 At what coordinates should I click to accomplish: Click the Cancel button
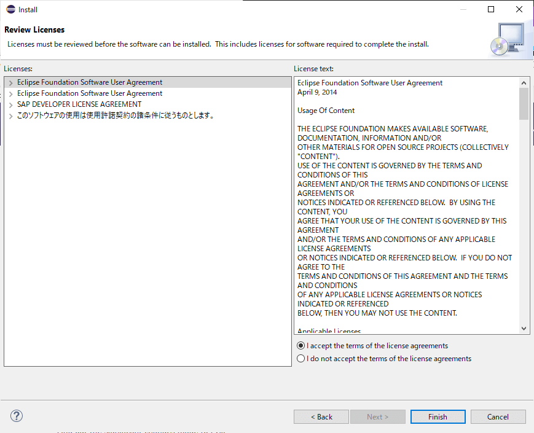click(498, 416)
